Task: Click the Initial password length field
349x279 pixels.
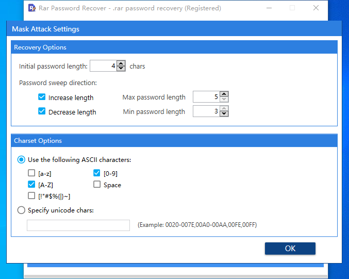Action: 103,65
